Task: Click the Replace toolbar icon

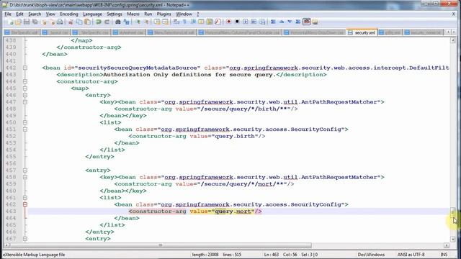Action: pyautogui.click(x=127, y=22)
